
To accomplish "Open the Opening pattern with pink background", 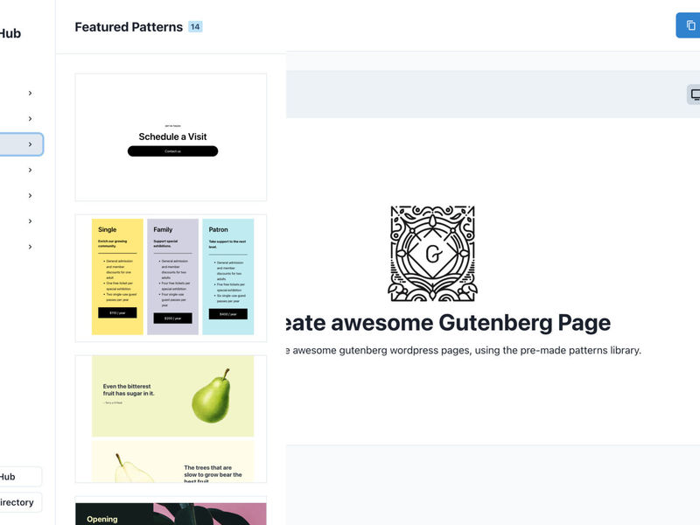I will click(171, 512).
